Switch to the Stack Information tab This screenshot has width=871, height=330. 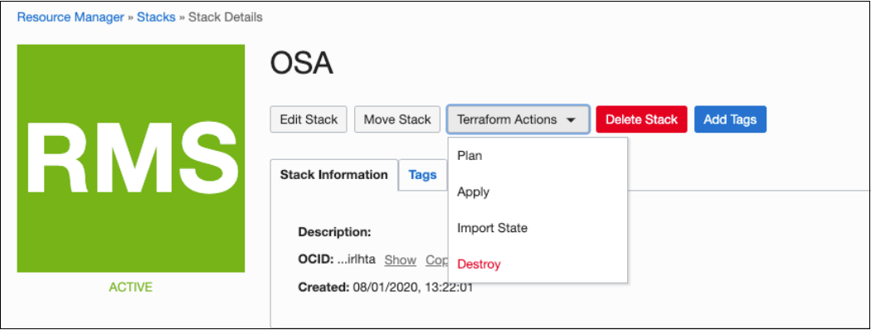point(333,175)
